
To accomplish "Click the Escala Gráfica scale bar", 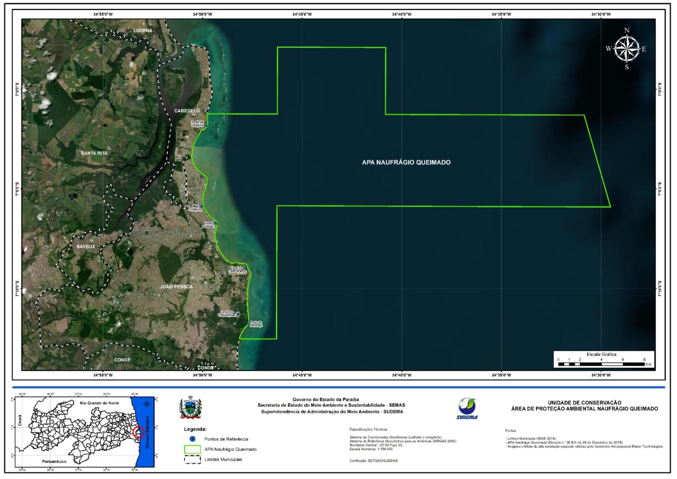I will [601, 364].
